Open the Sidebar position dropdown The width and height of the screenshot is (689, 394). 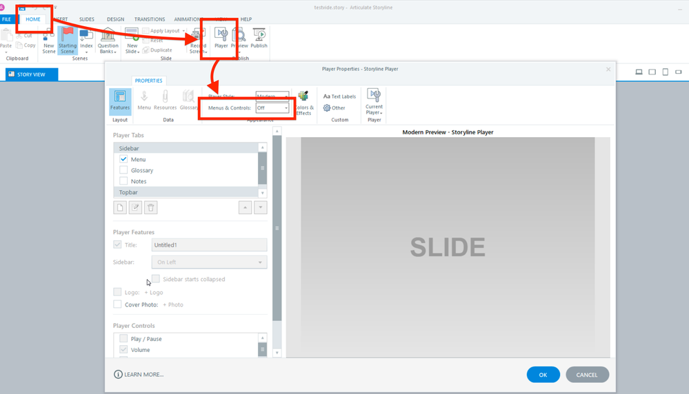[209, 262]
